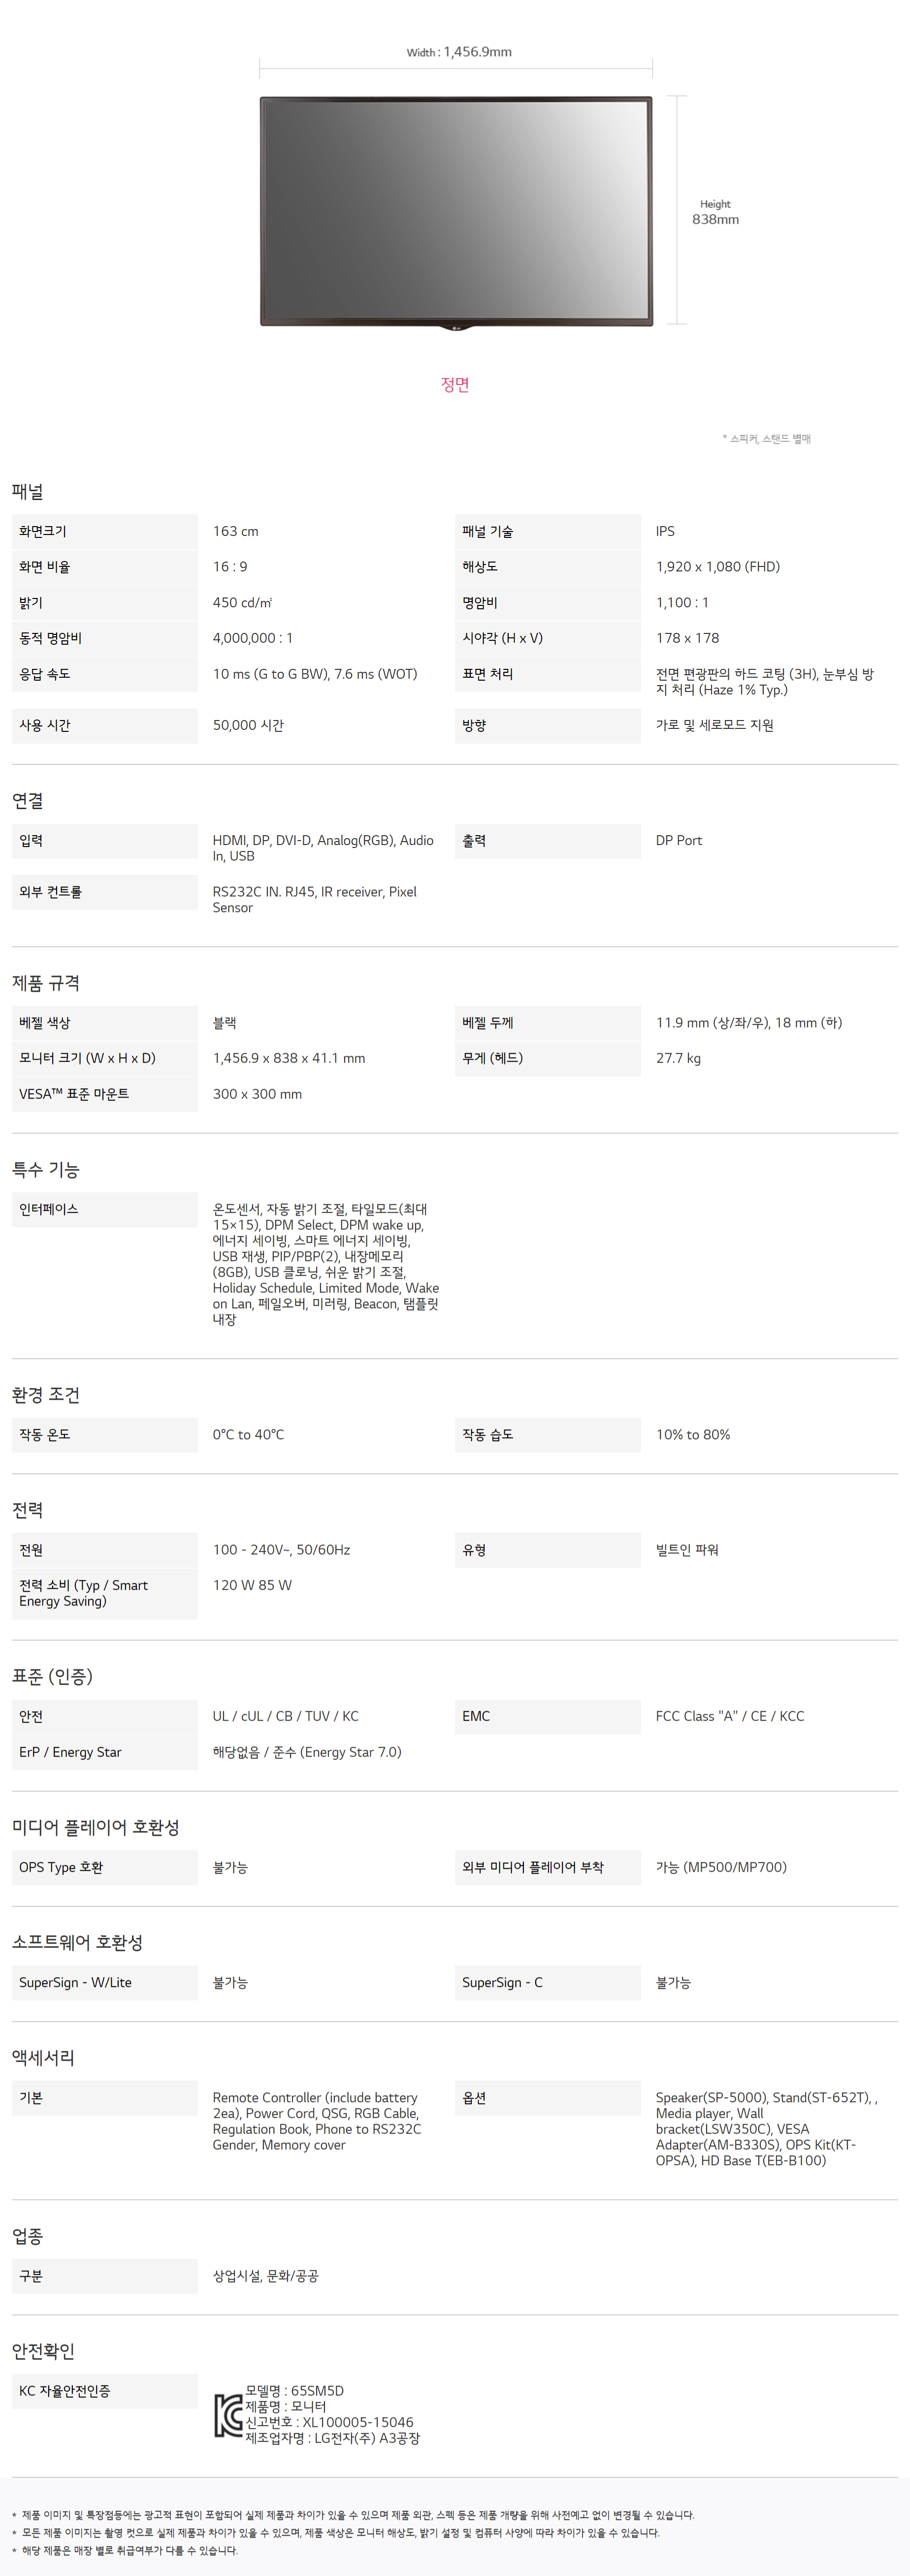Click the 해상도 value 1,920 x 1,080 (FHD)
The height and width of the screenshot is (2576, 910).
click(717, 567)
